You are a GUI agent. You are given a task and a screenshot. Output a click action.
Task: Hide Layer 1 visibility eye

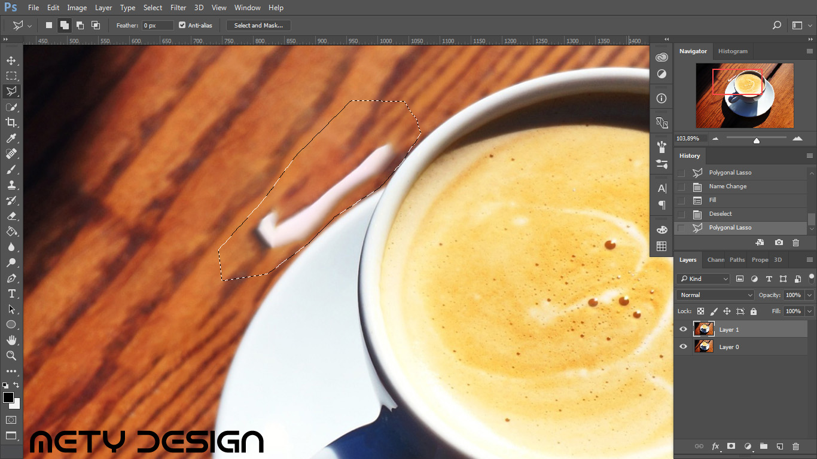(683, 329)
